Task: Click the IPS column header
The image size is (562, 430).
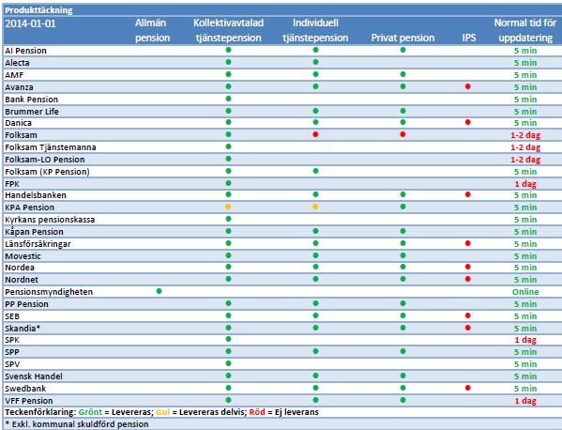Action: tap(469, 38)
